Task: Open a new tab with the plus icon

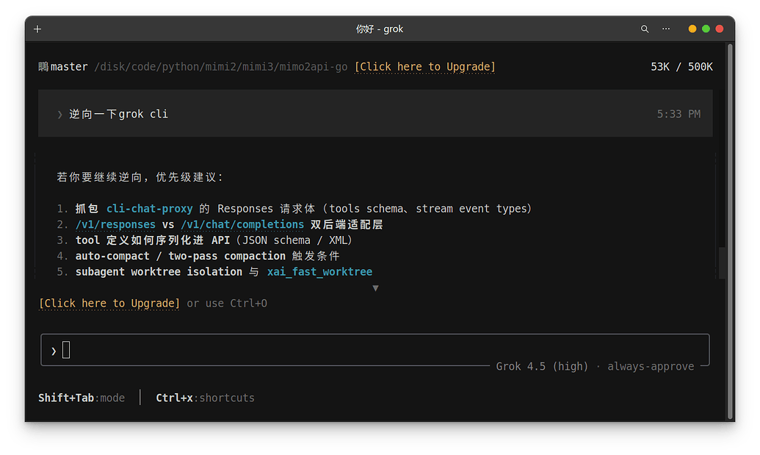Action: 37,29
